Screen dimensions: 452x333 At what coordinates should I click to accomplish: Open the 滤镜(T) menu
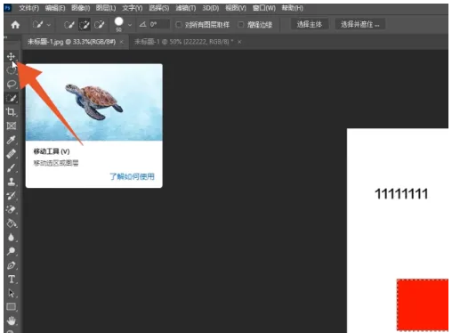click(186, 8)
